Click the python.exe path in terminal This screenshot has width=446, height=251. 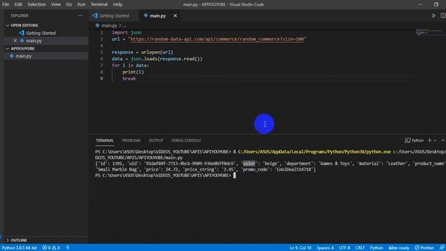coord(314,152)
